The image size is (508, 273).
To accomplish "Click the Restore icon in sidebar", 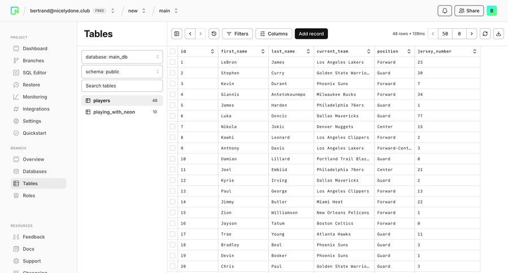I will 16,85.
